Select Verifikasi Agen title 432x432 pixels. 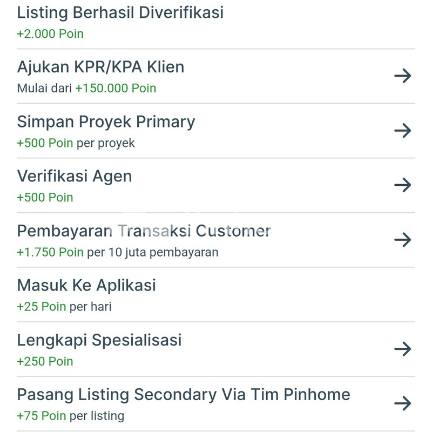75,176
